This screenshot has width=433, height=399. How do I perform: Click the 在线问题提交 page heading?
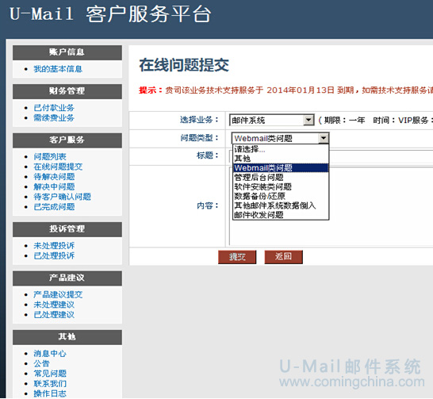pyautogui.click(x=184, y=65)
